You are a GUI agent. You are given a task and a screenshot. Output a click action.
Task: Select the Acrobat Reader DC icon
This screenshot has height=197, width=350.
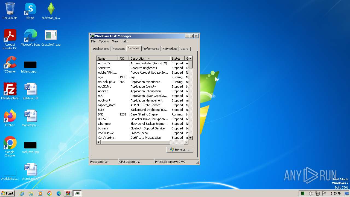click(x=10, y=39)
